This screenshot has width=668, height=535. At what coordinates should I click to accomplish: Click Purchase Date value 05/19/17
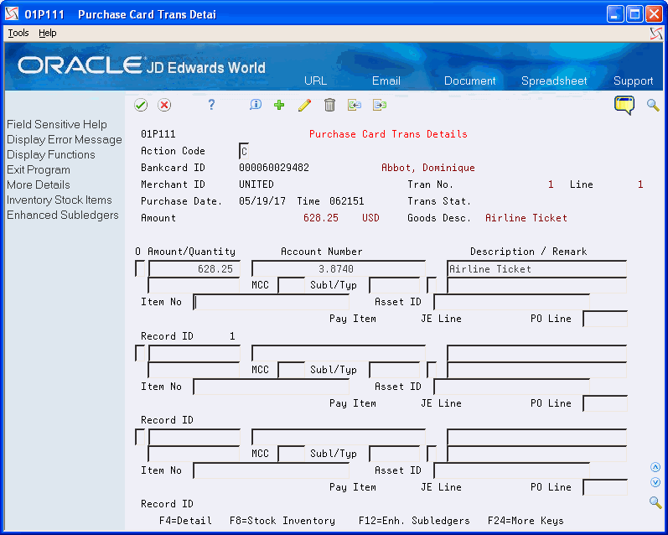(x=262, y=200)
